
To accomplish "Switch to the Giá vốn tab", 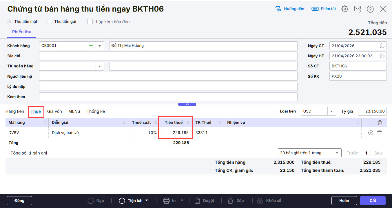I will coord(54,111).
